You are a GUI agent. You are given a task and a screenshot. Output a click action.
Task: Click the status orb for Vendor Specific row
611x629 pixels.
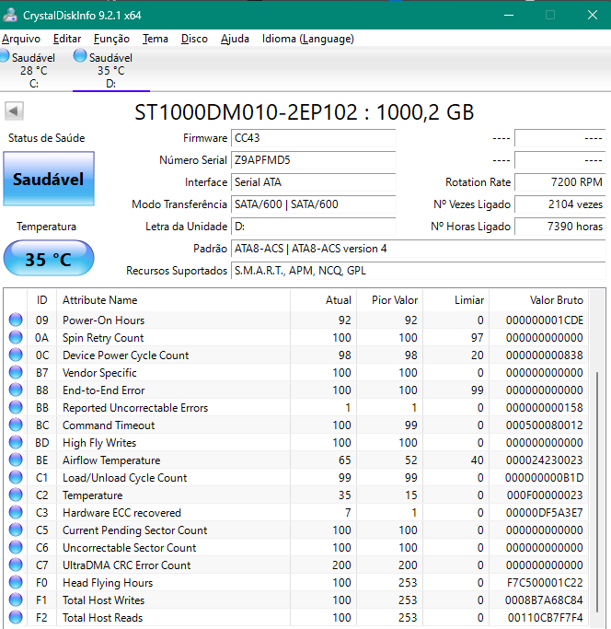[x=16, y=372]
